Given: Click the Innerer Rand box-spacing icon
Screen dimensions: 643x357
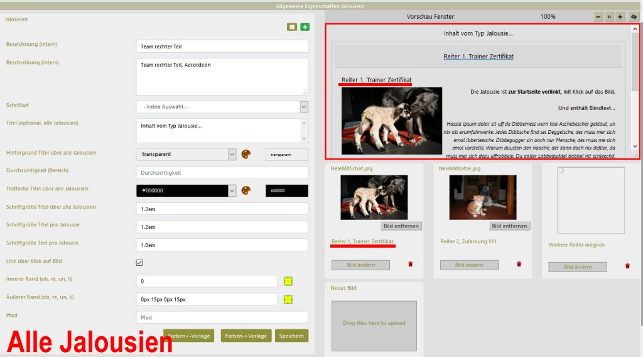Looking at the screenshot, I should point(288,281).
